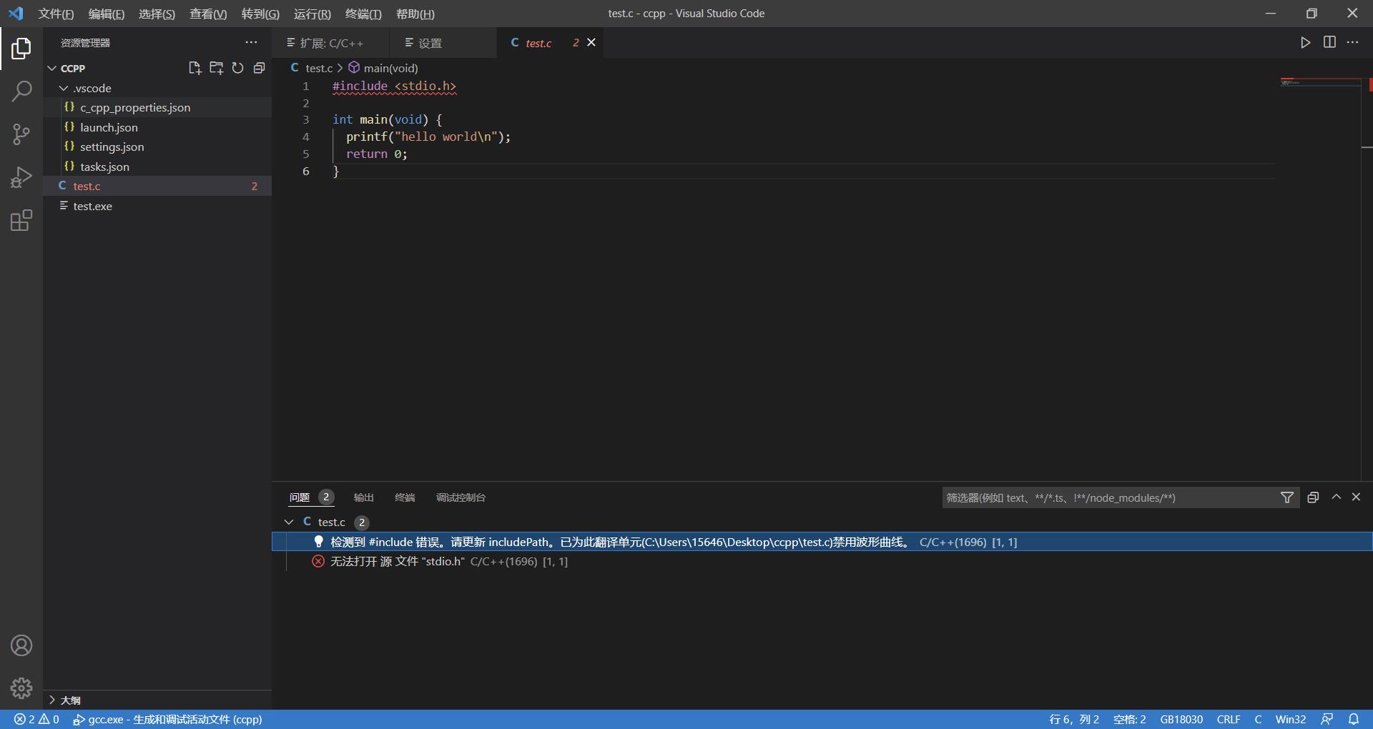1373x729 pixels.
Task: Change GB18030 file encoding
Action: click(1181, 719)
